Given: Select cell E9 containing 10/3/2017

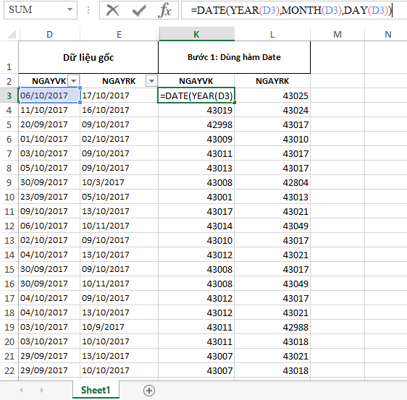Looking at the screenshot, I should click(x=119, y=182).
